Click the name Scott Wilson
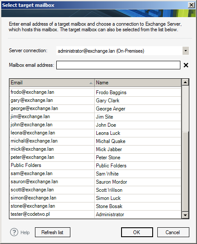Image resolution: width=197 pixels, height=244 pixels. click(x=109, y=190)
